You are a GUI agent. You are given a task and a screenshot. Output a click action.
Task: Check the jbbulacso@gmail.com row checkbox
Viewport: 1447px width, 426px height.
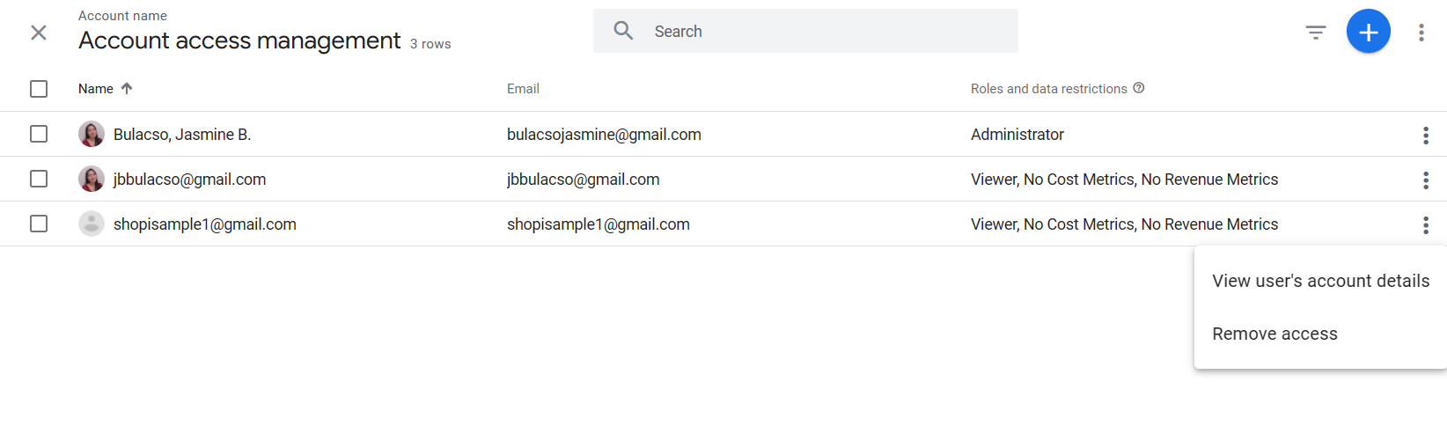coord(39,179)
